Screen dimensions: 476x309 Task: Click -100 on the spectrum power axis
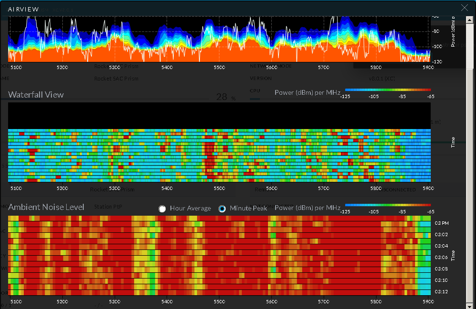click(x=437, y=47)
